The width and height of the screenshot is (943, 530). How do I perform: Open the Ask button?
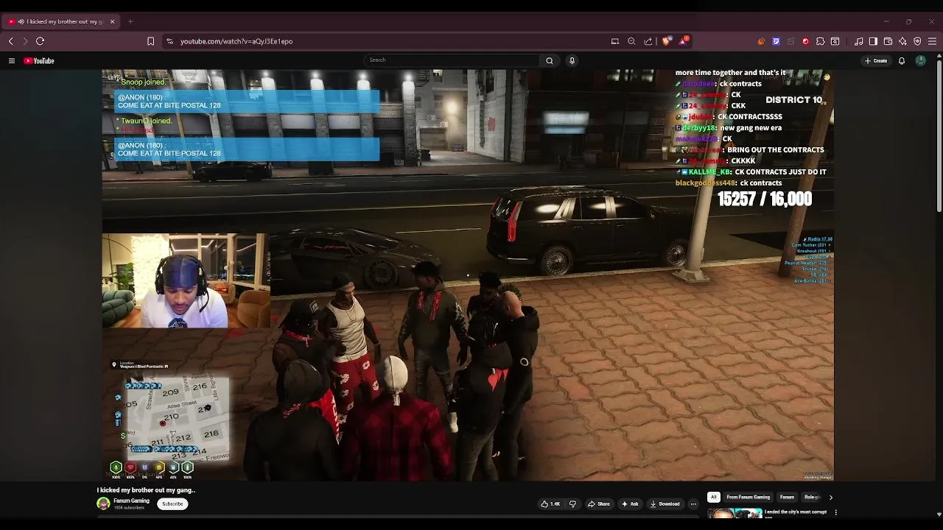tap(630, 504)
